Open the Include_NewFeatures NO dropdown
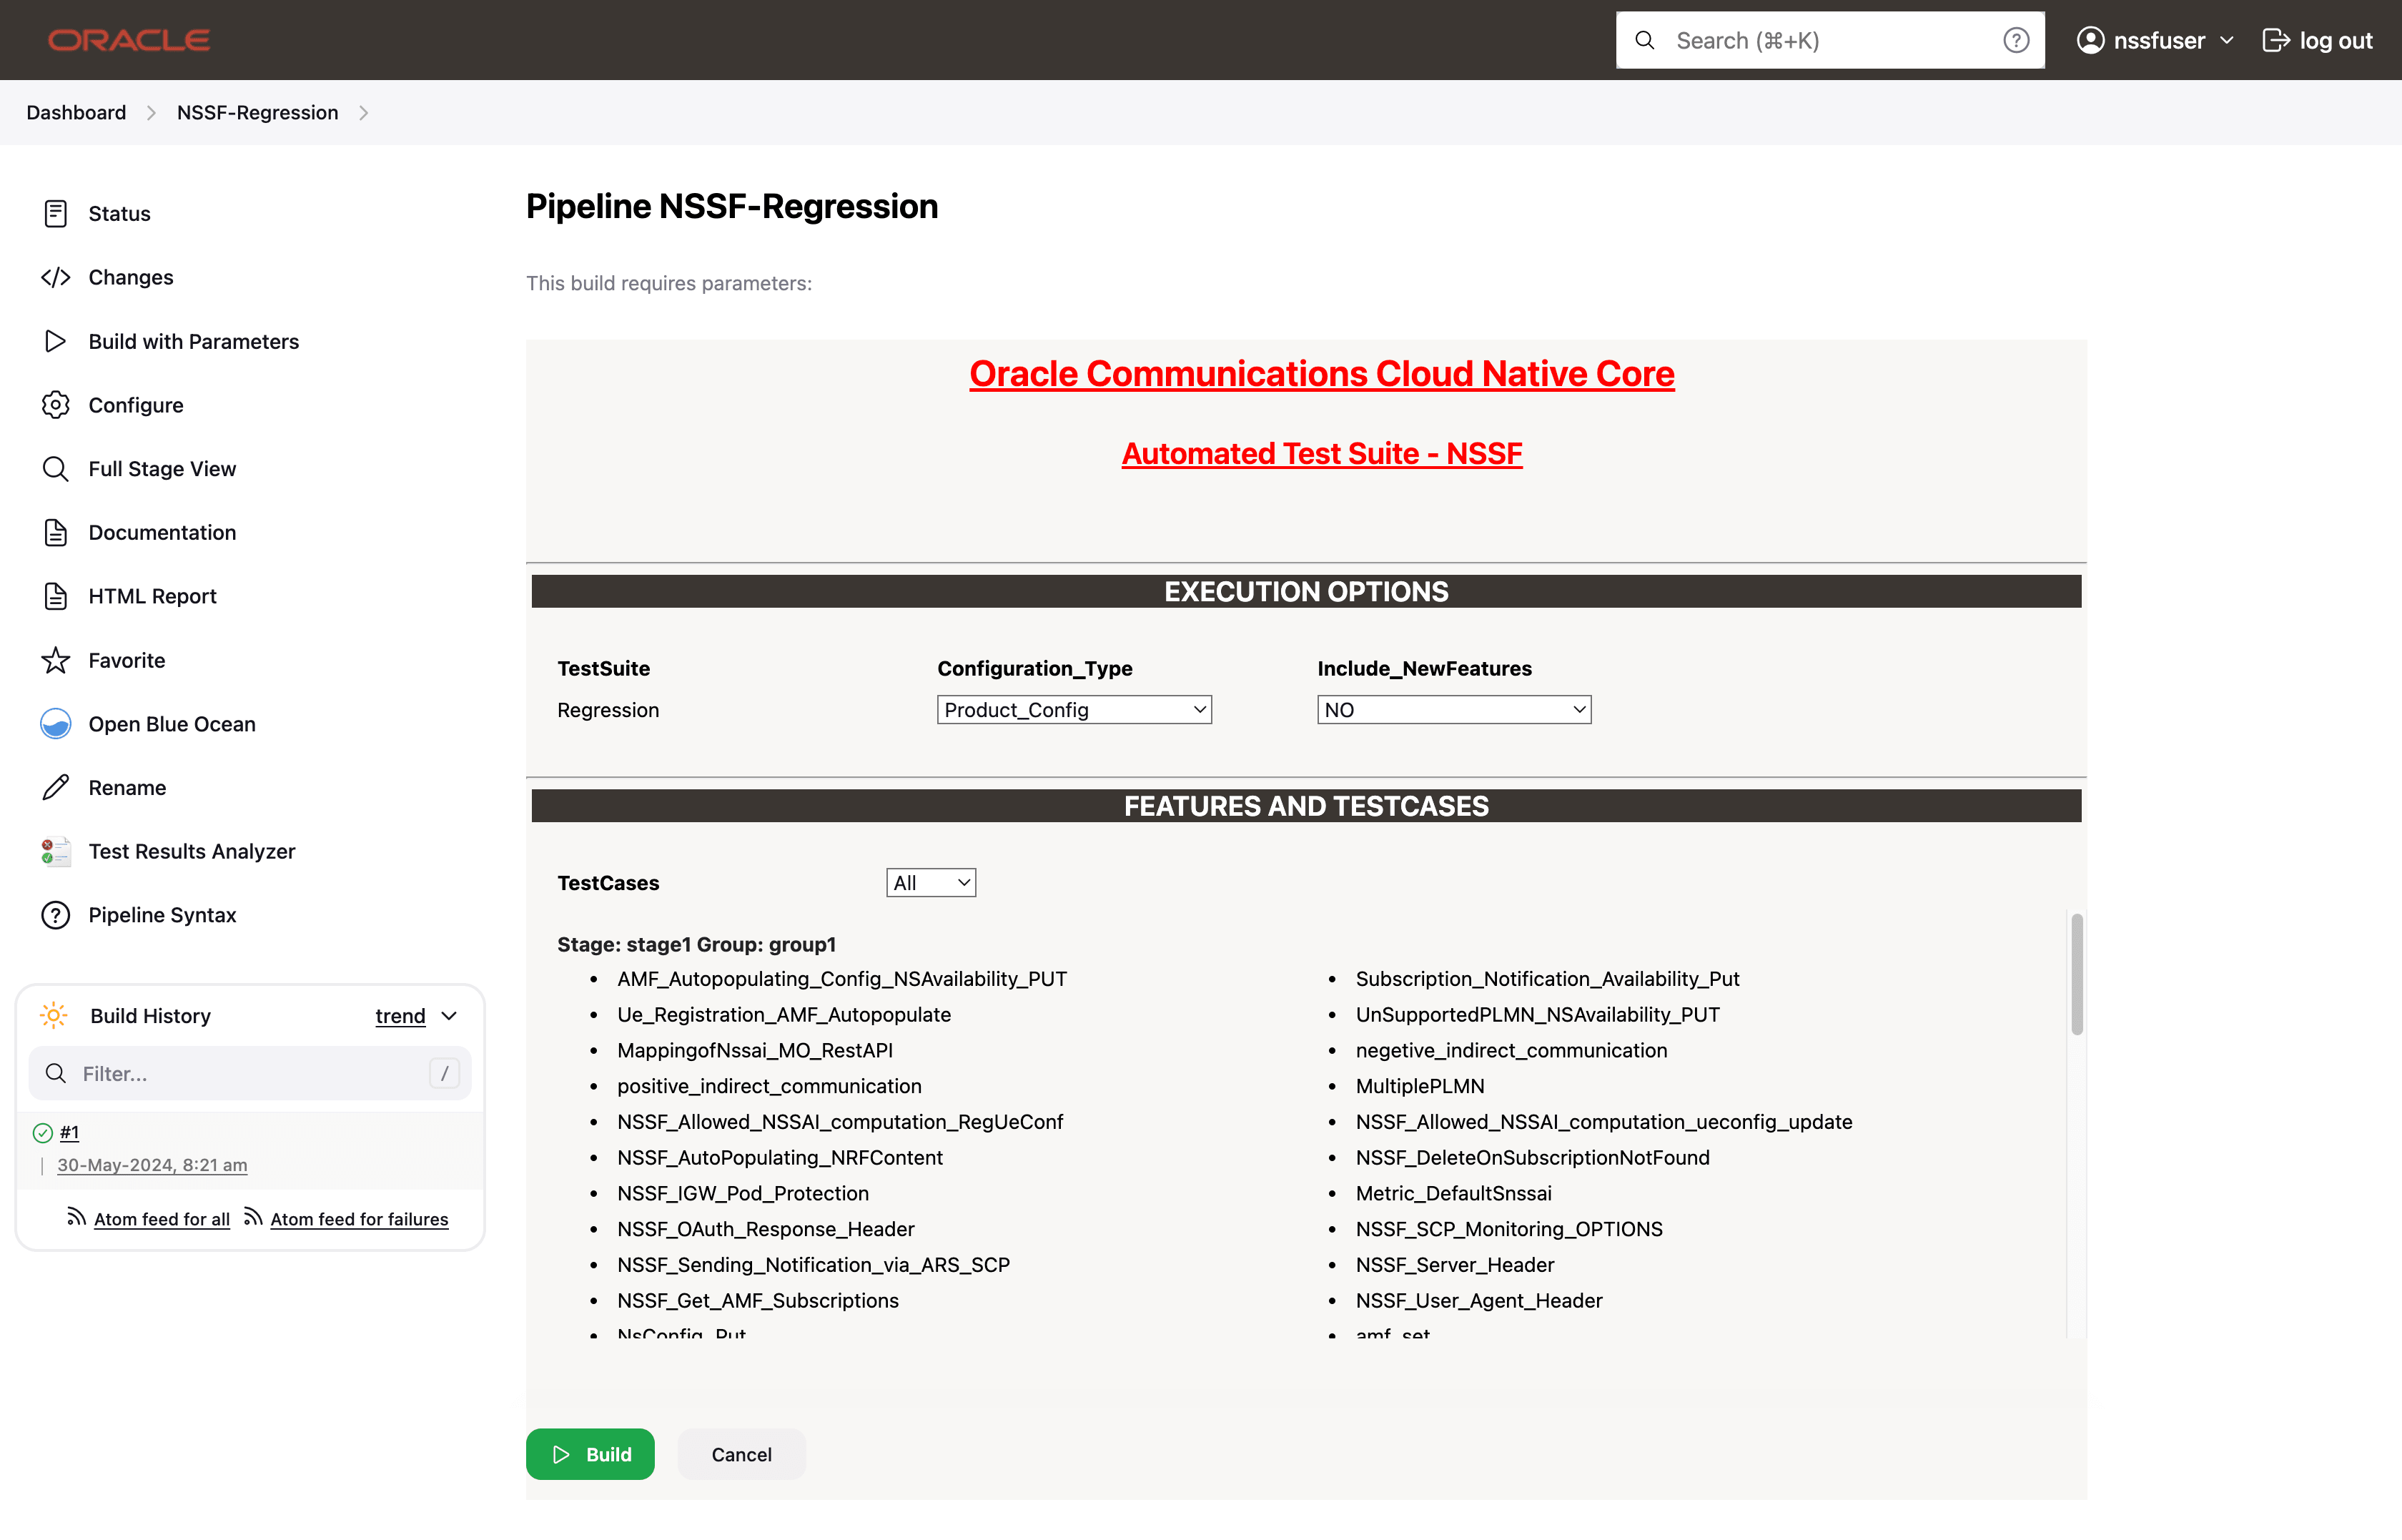The image size is (2402, 1540). pyautogui.click(x=1453, y=710)
